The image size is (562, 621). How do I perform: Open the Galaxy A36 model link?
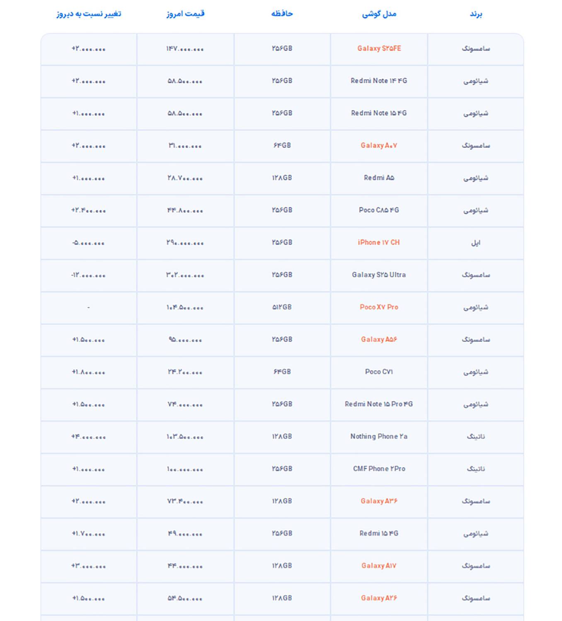pos(379,501)
